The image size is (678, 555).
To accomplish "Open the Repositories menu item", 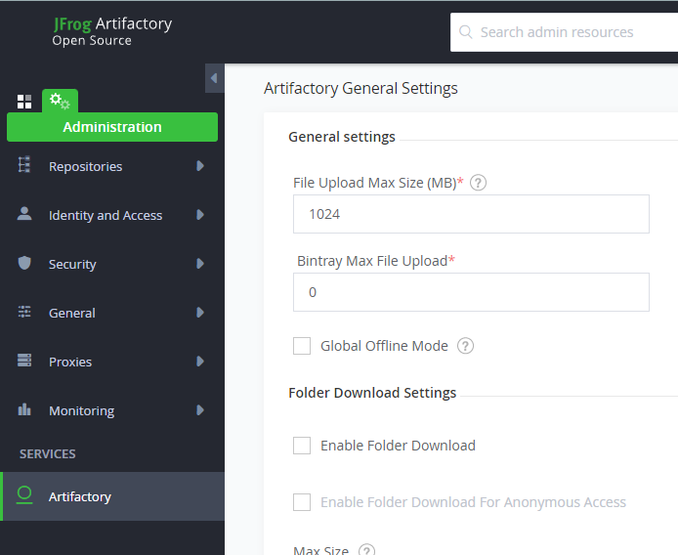I will (x=112, y=166).
